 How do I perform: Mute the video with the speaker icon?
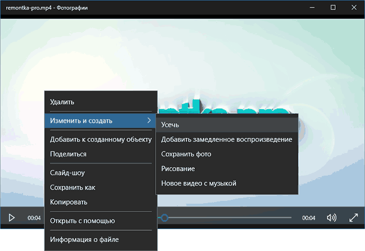[331, 217]
